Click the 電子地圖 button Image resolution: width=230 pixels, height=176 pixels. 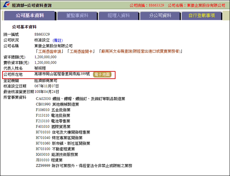102,75
